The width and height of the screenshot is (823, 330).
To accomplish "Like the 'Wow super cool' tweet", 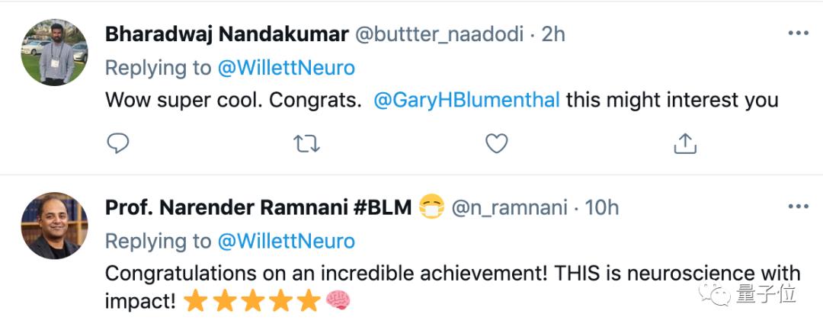I will click(496, 143).
